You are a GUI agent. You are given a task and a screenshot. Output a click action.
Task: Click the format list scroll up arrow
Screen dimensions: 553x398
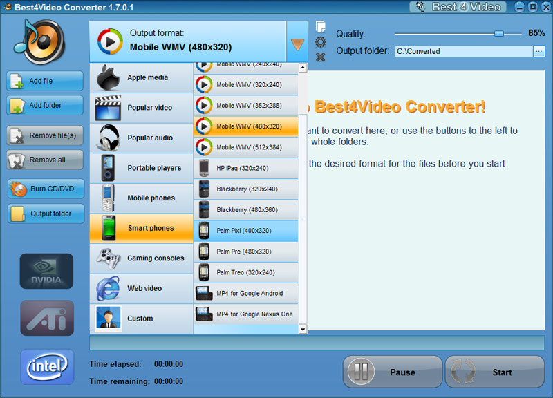303,68
